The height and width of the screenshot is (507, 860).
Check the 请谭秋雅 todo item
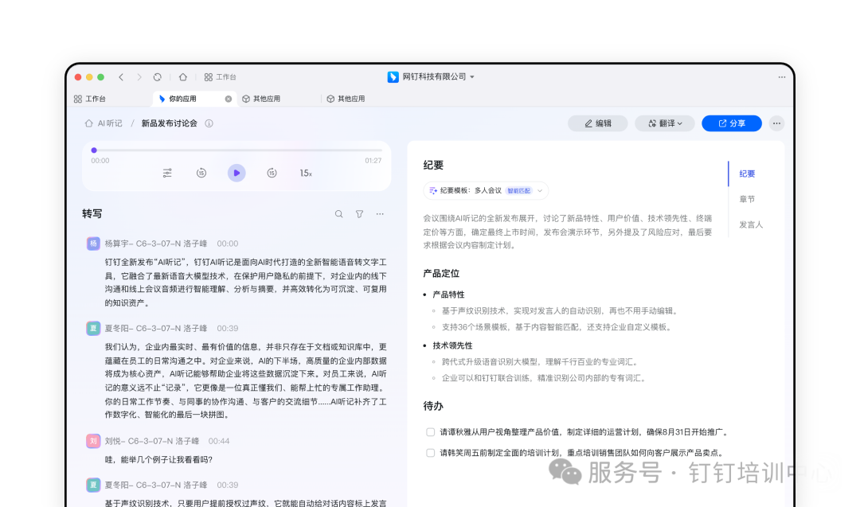coord(431,432)
